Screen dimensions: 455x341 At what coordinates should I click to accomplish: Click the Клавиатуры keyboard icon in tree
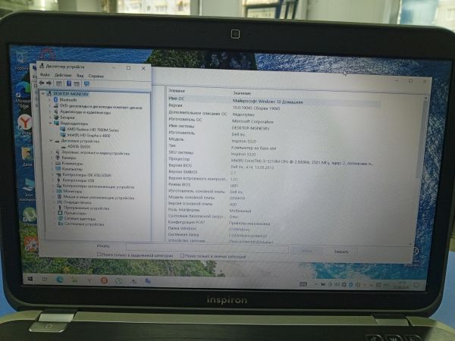coord(58,164)
